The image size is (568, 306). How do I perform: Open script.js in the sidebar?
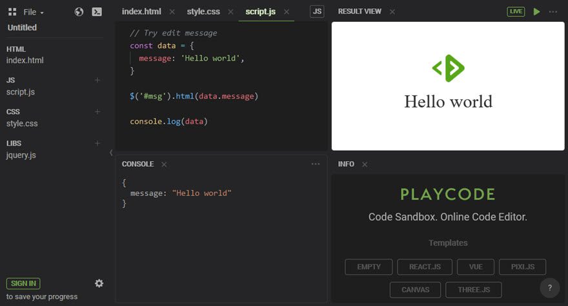pos(20,92)
